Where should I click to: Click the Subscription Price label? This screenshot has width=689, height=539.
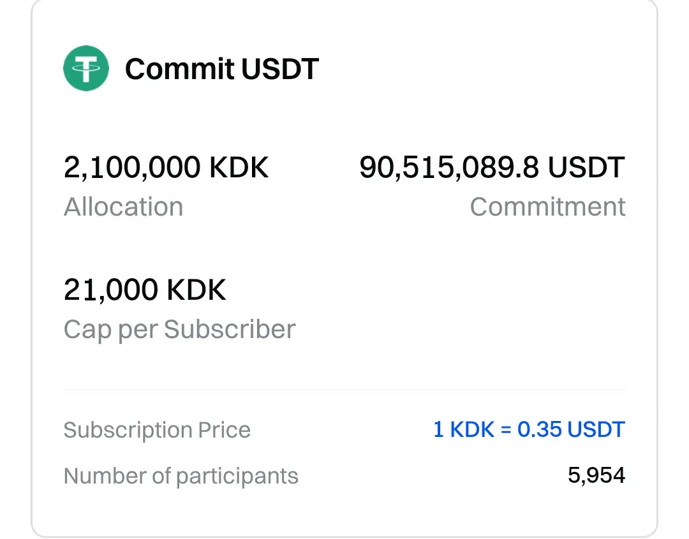click(x=157, y=430)
